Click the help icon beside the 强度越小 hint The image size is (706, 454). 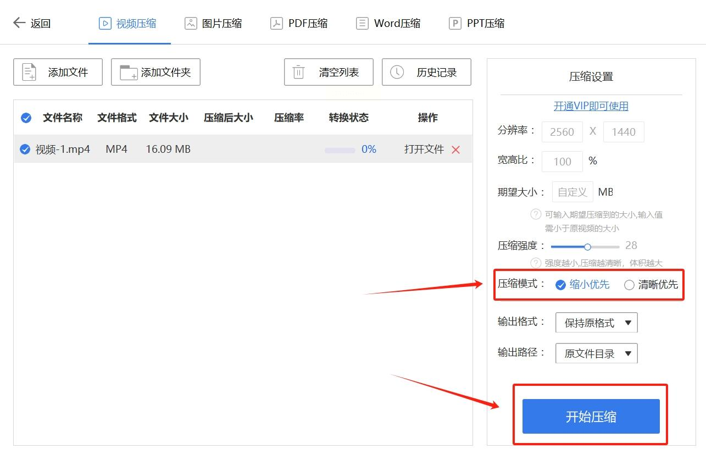(x=536, y=263)
